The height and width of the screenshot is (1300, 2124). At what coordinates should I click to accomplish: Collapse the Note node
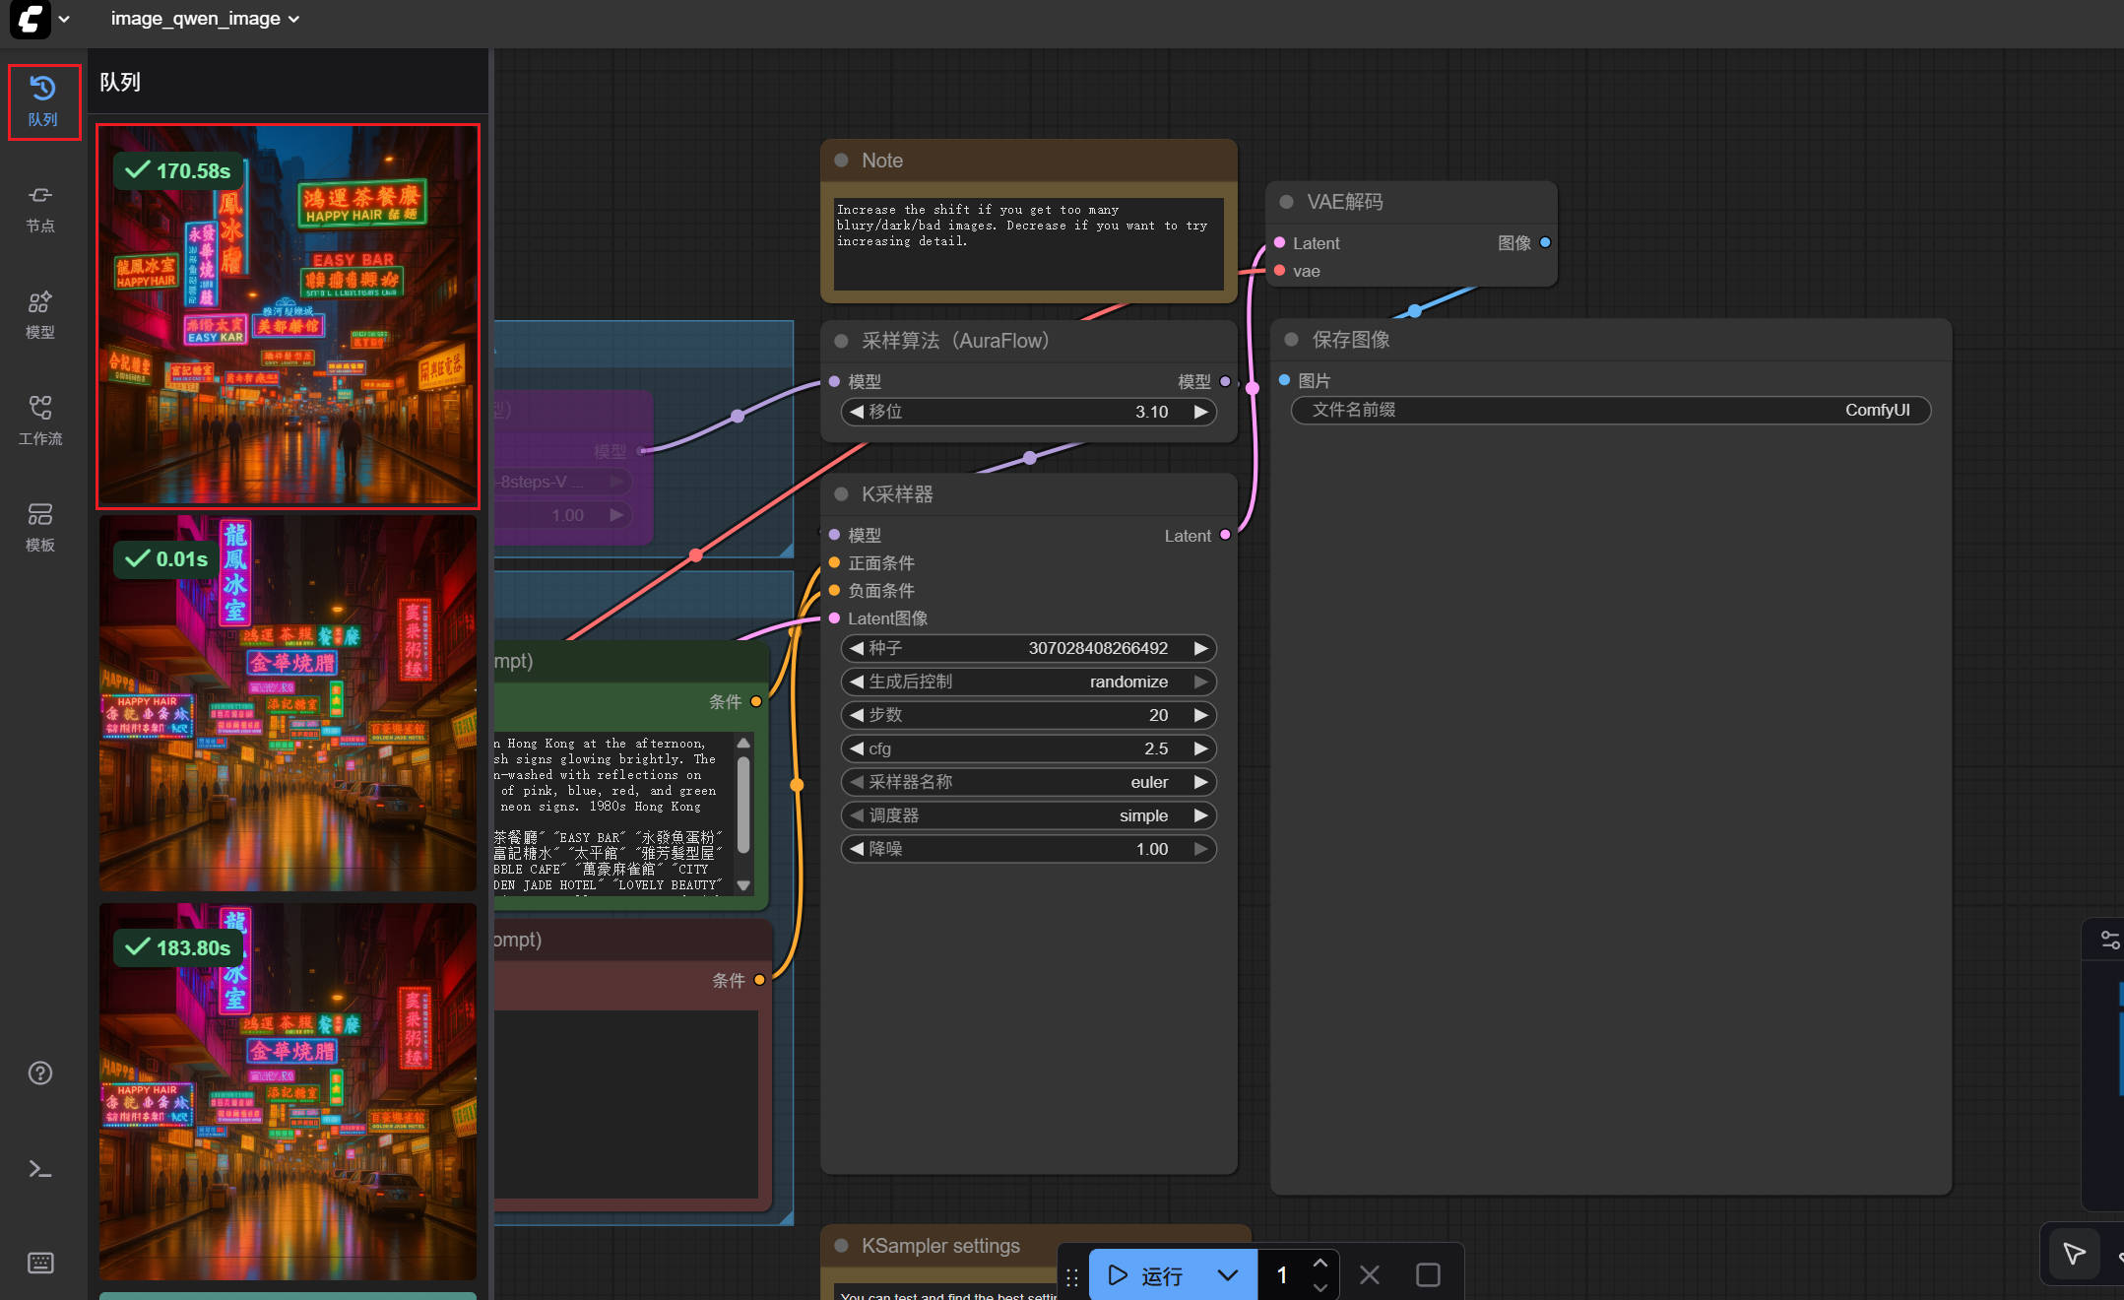click(840, 160)
